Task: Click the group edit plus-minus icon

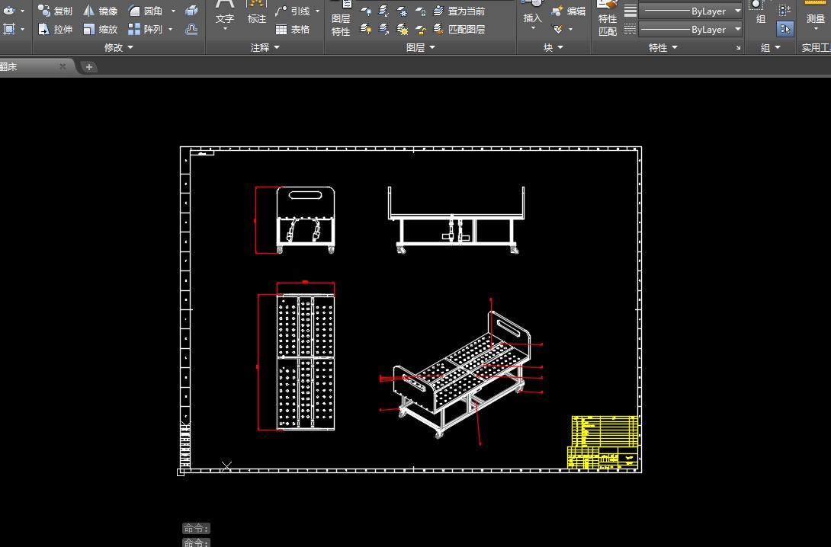Action: 785,11
